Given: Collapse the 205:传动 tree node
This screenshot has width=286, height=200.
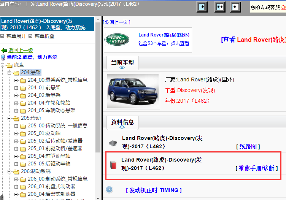Looking at the screenshot, I should click(x=9, y=119).
